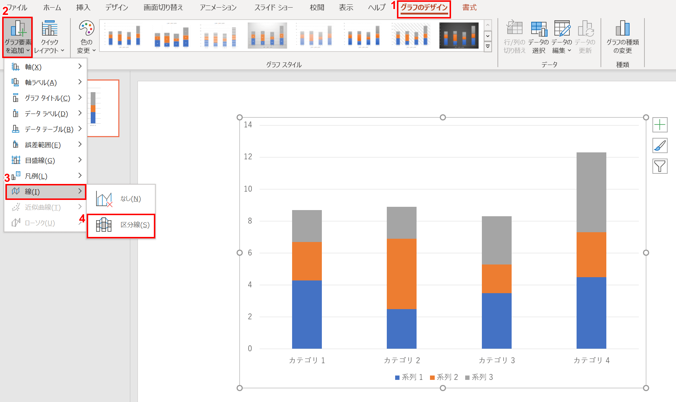Click the データテーブル(B) menu icon
676x402 pixels.
pyautogui.click(x=16, y=129)
